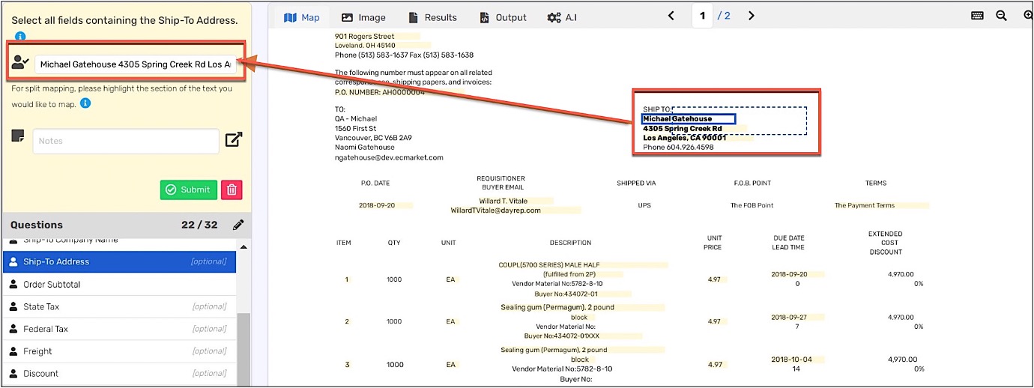Switch to the Image tab
This screenshot has height=388, width=1034.
363,17
